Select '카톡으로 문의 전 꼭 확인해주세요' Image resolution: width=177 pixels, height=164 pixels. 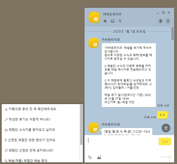(x=30, y=109)
